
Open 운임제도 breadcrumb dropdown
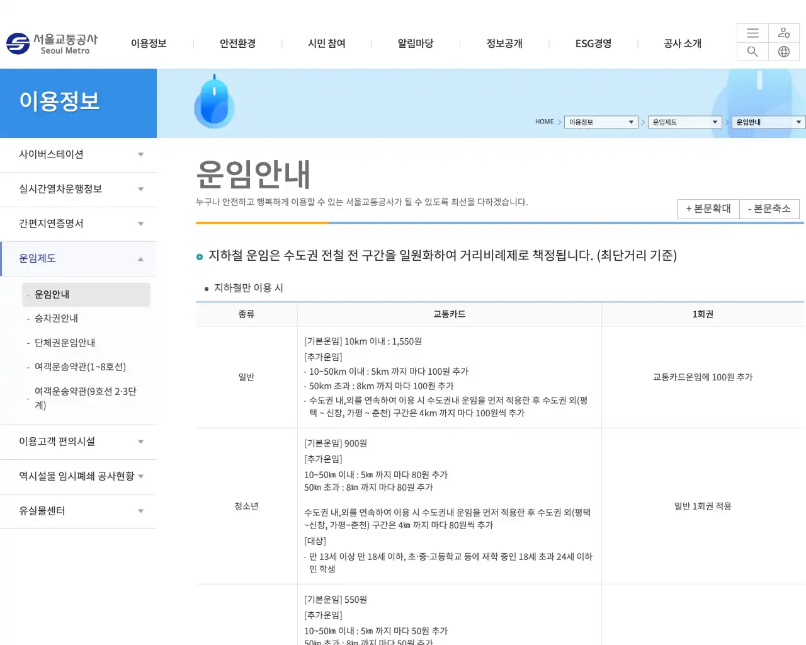[685, 122]
